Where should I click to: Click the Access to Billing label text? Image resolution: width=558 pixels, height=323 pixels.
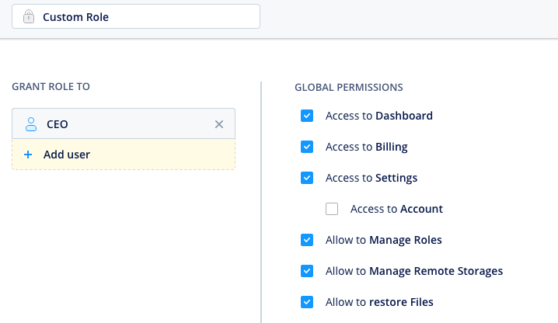pos(366,147)
